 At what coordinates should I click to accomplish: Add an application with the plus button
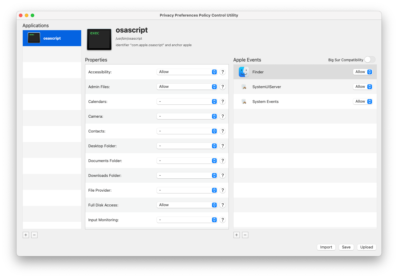pyautogui.click(x=26, y=235)
